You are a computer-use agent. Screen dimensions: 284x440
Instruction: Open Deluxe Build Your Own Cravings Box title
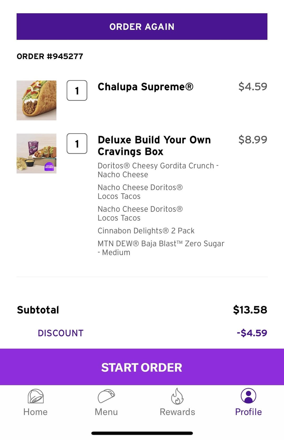(154, 146)
